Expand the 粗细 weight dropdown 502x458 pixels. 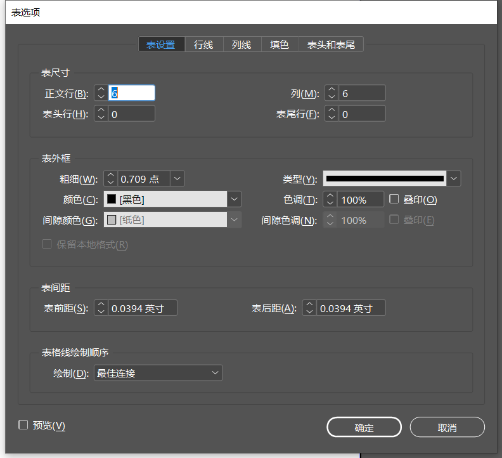tap(177, 179)
